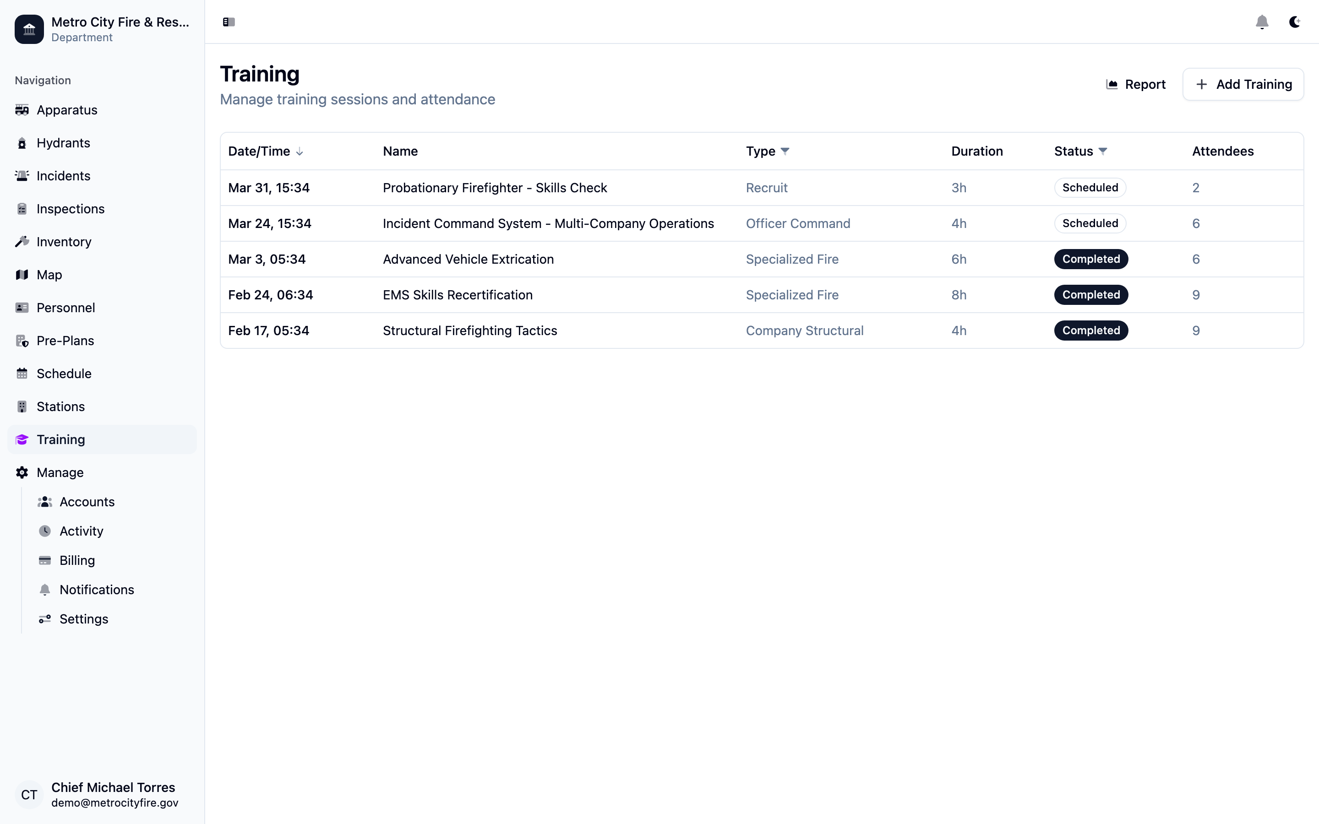Open the training Report view

point(1136,84)
